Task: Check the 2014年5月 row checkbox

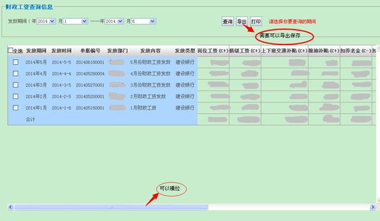Action: [15, 62]
